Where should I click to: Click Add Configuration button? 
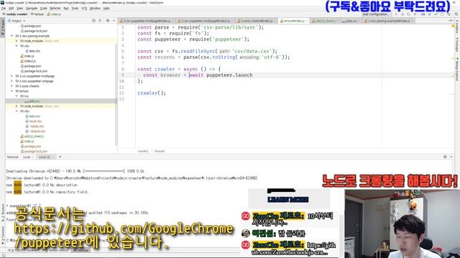375,14
